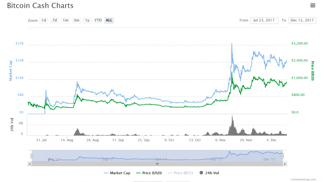Set zoom range to 1y
Screen dimensions: 323x182
(87, 20)
